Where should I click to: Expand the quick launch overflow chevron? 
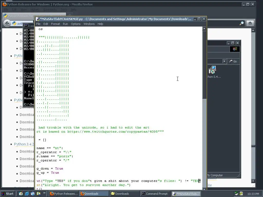44,193
